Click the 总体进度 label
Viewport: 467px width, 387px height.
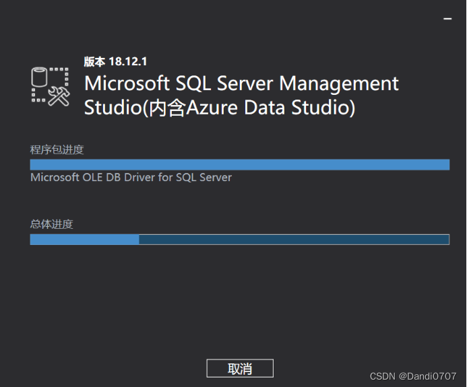pos(51,224)
